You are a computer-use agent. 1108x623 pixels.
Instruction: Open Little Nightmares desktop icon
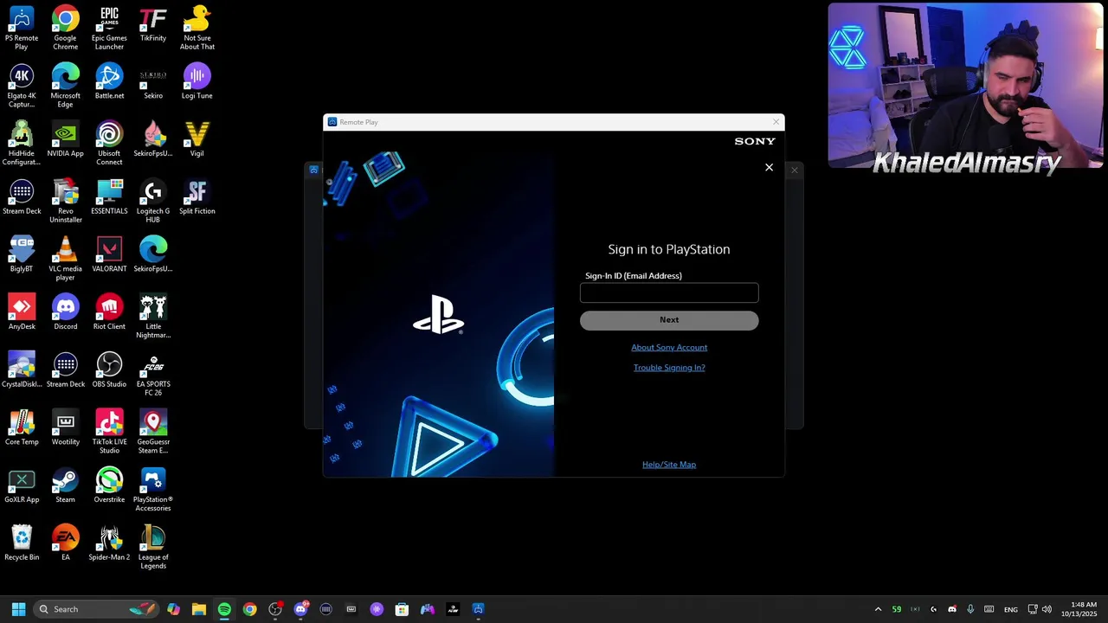tap(153, 317)
